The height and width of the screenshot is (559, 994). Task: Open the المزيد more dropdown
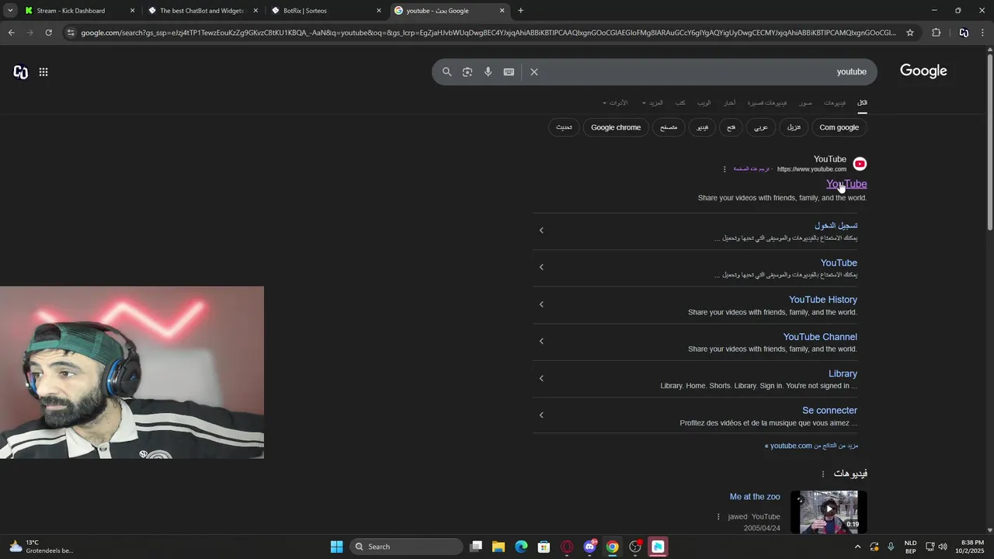653,102
